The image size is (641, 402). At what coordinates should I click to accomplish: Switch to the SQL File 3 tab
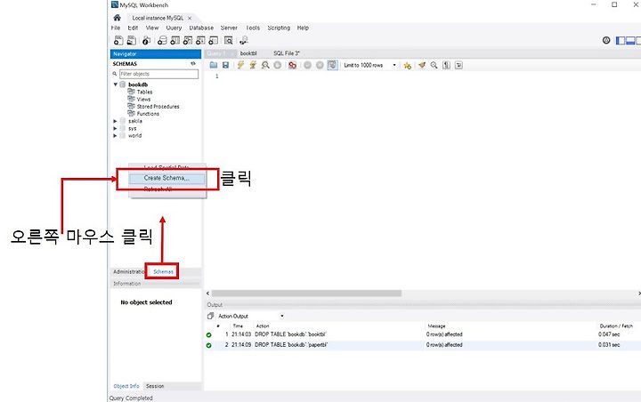tap(287, 53)
